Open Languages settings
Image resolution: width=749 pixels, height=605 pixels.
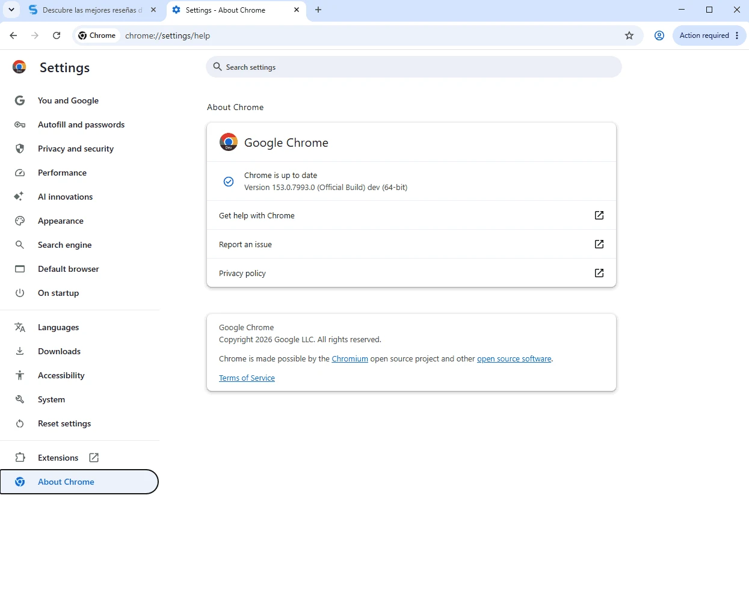(79, 327)
